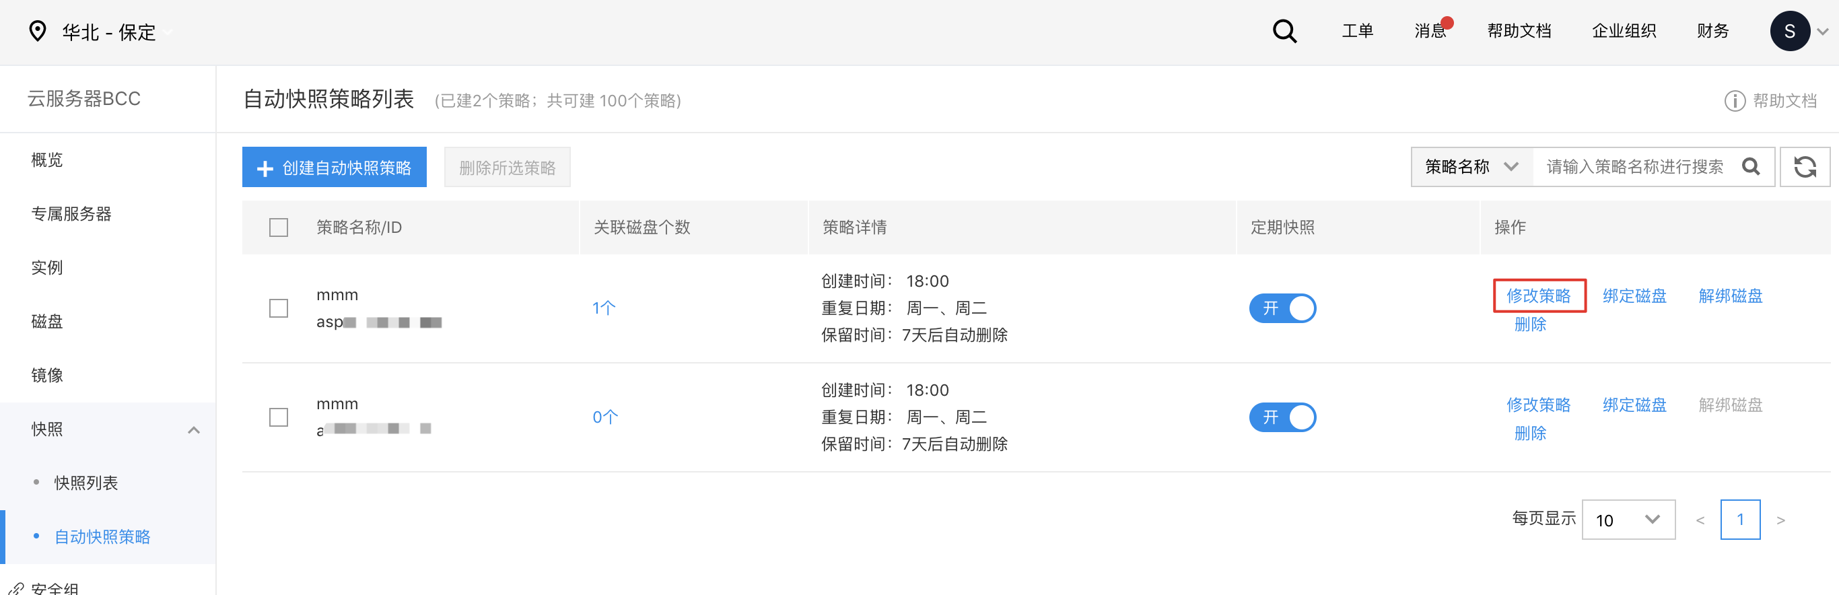Open the 每页显示 10 page size dropdown
Screen dimensions: 1839x595
coord(1628,520)
